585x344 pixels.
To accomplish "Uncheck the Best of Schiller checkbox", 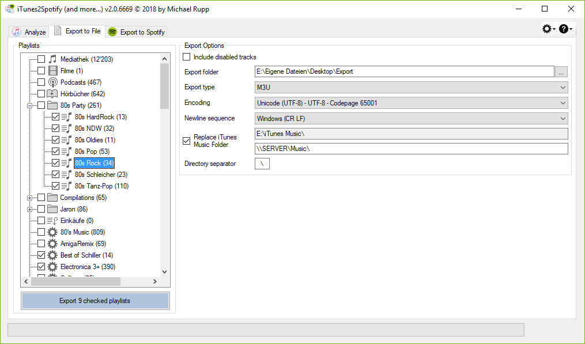I will pos(41,255).
